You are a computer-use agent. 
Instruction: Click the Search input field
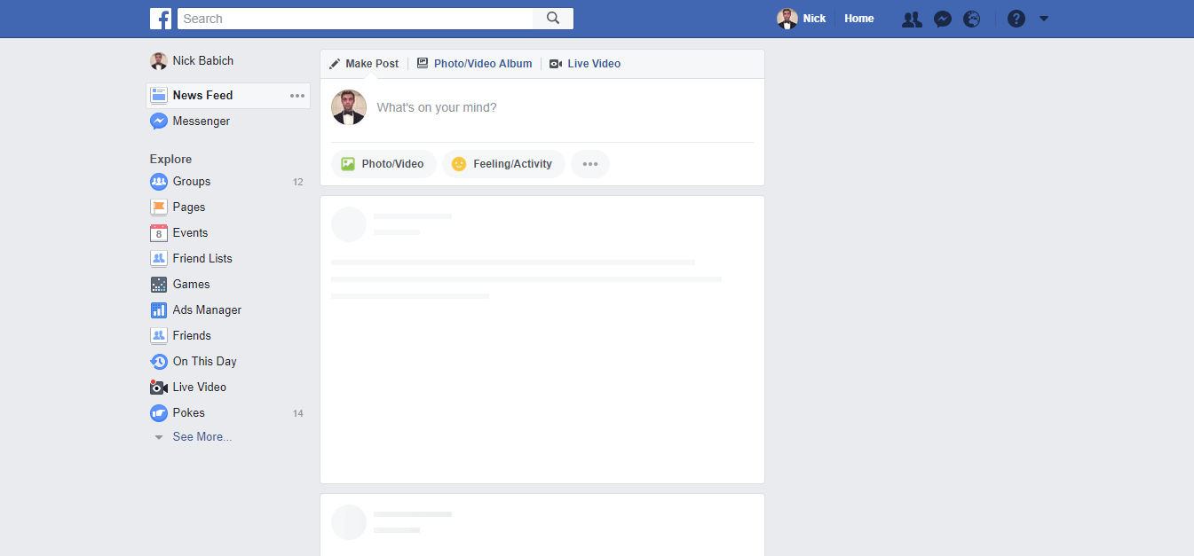click(x=355, y=19)
